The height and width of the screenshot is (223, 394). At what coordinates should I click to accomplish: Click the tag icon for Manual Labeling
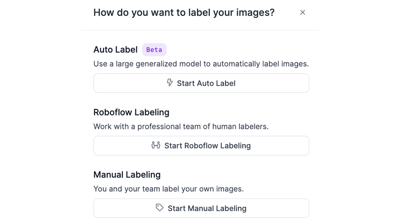click(159, 207)
